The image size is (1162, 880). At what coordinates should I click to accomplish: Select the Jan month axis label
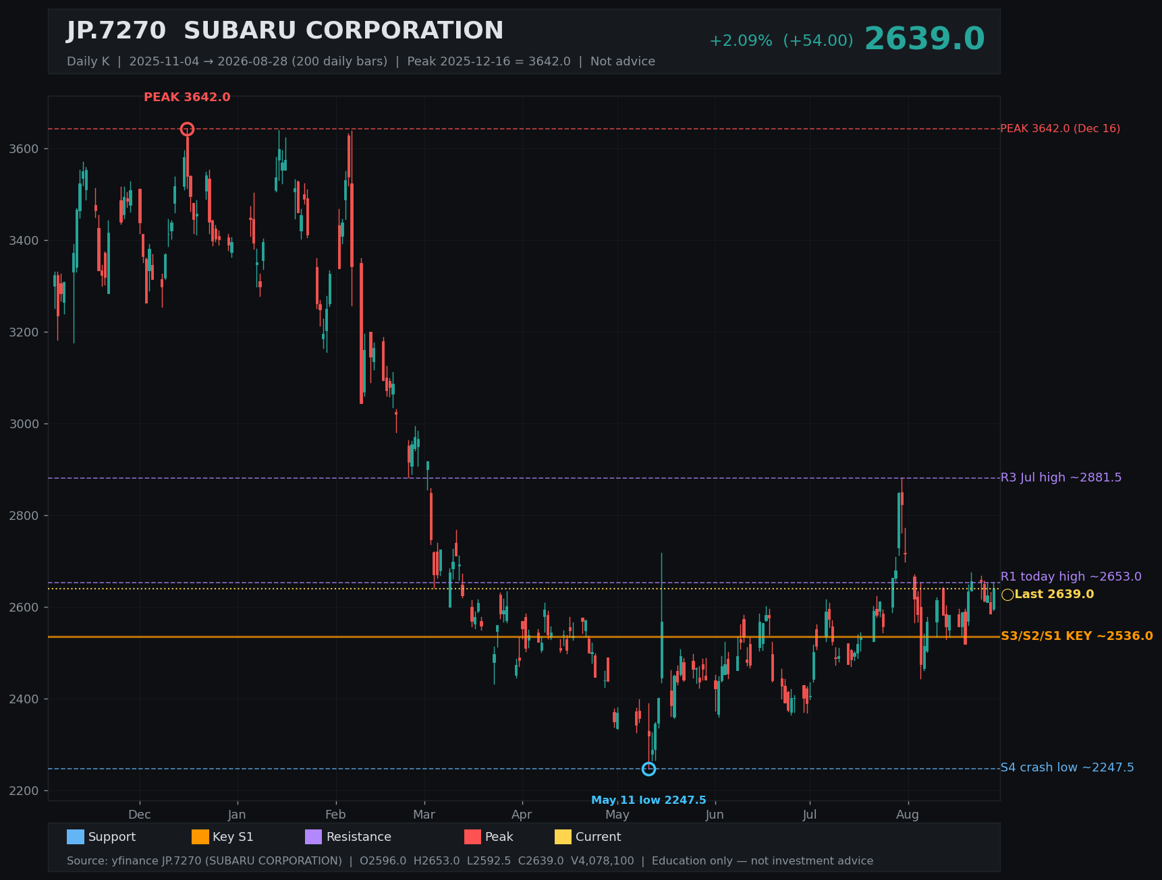click(237, 815)
